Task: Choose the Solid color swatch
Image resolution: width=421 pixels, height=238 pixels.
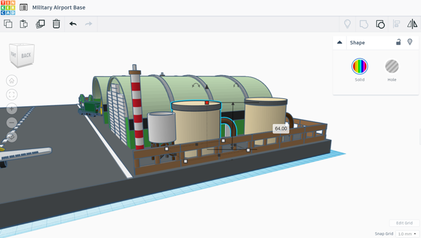Action: click(359, 66)
